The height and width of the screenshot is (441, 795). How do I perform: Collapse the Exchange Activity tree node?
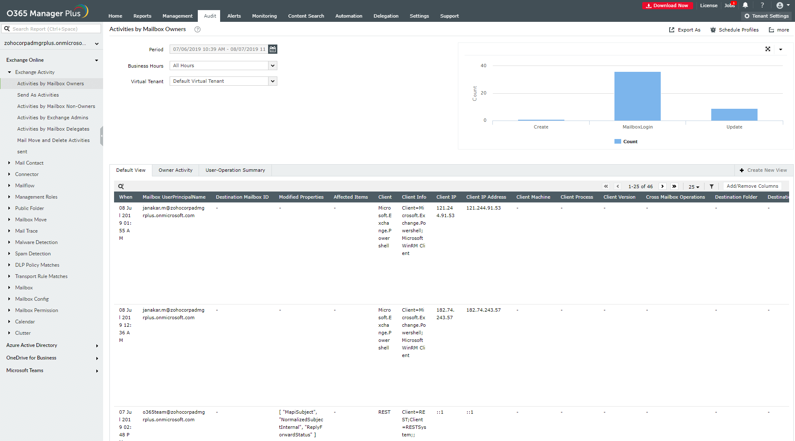pyautogui.click(x=9, y=72)
